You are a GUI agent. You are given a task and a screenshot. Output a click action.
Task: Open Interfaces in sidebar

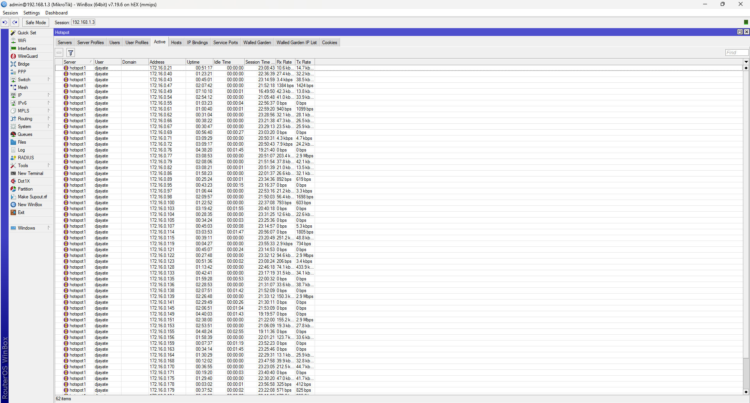click(x=27, y=48)
